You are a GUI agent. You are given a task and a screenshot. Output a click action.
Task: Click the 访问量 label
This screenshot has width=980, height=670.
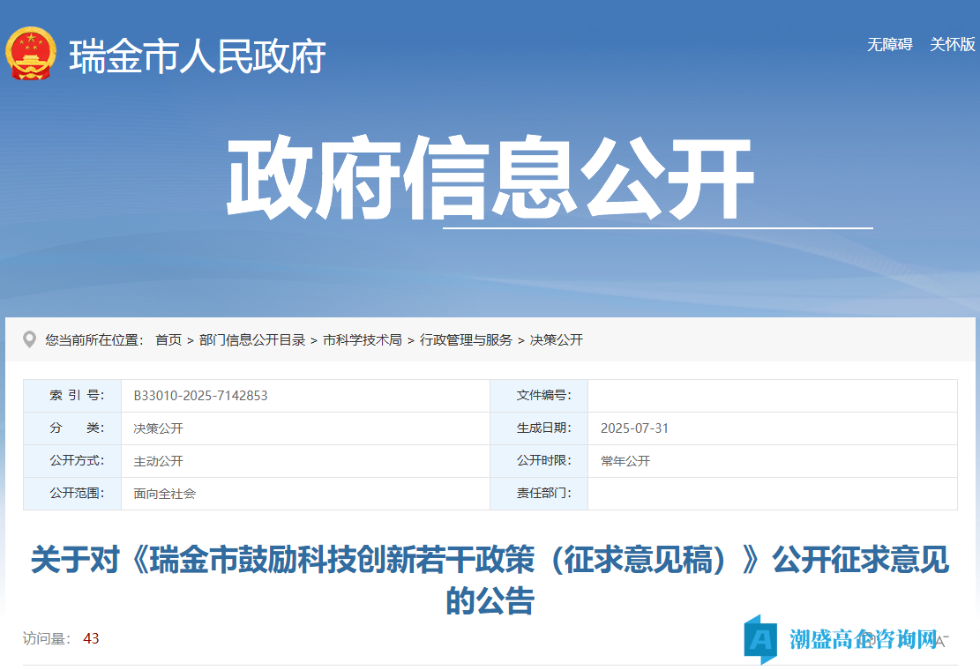pos(47,638)
